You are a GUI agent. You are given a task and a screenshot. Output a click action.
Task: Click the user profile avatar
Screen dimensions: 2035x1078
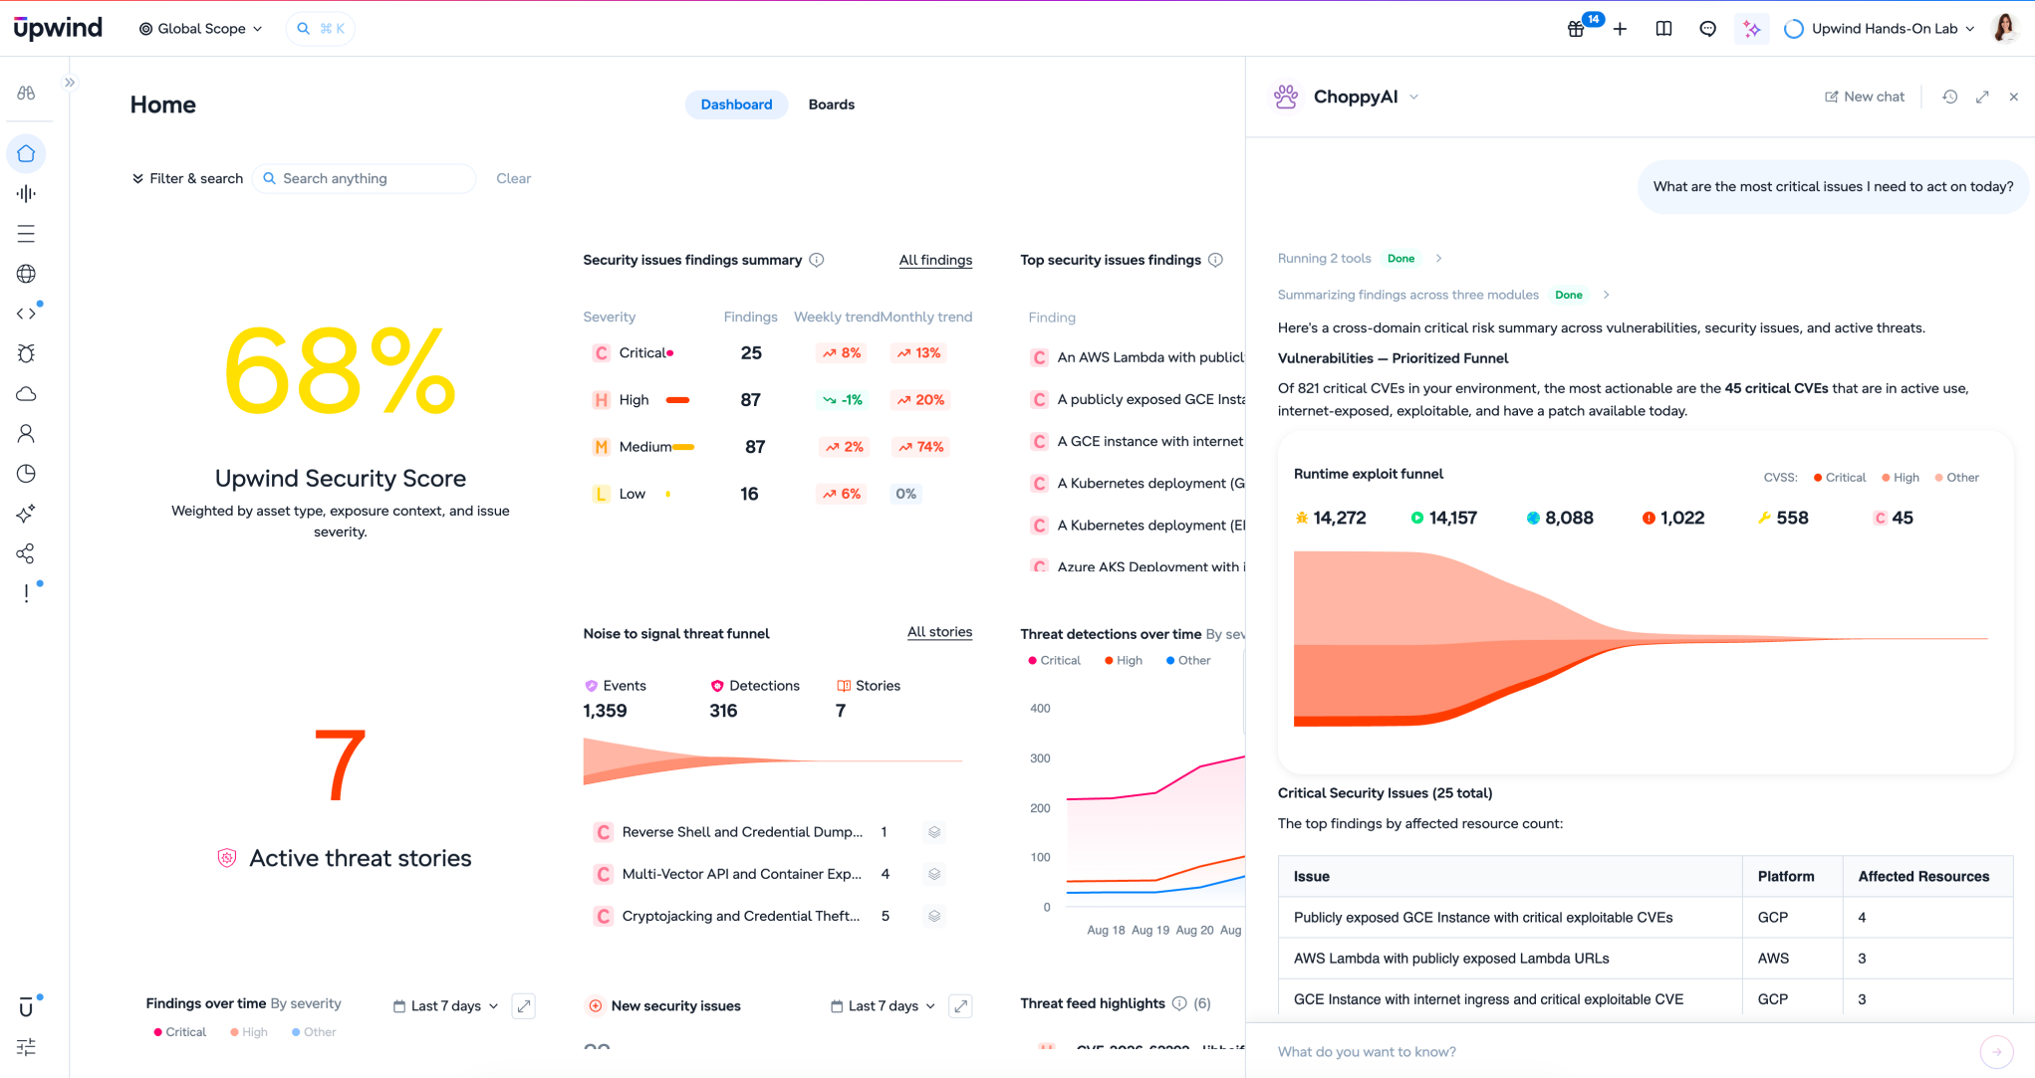[2004, 29]
